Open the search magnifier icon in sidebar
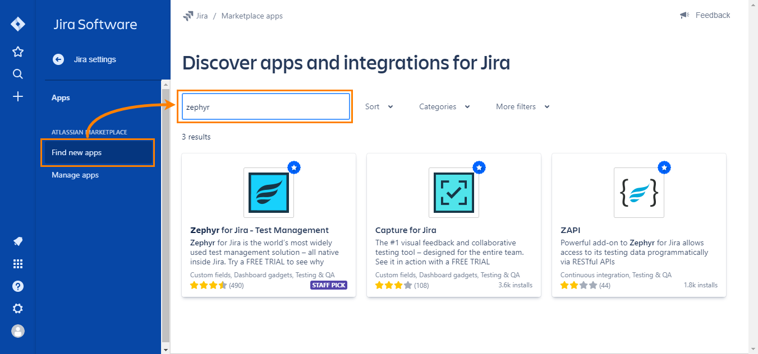The height and width of the screenshot is (354, 758). [18, 74]
